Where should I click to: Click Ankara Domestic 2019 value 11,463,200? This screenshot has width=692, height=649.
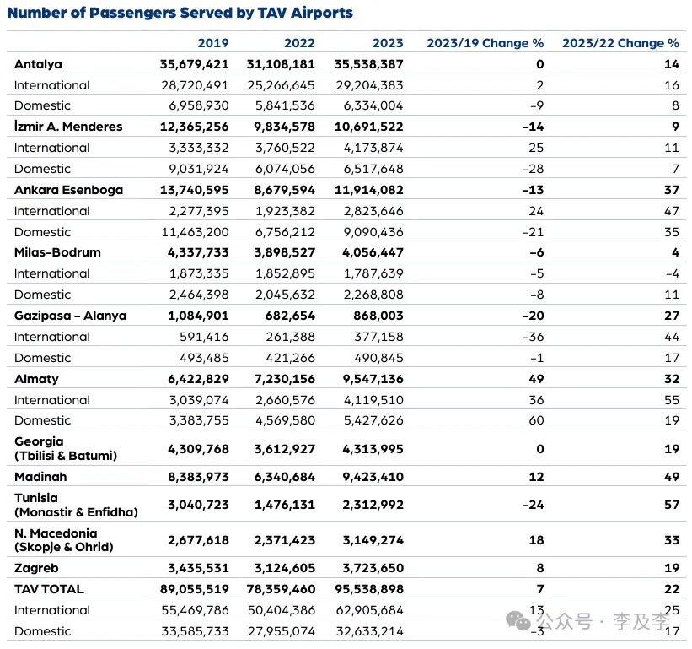click(195, 232)
